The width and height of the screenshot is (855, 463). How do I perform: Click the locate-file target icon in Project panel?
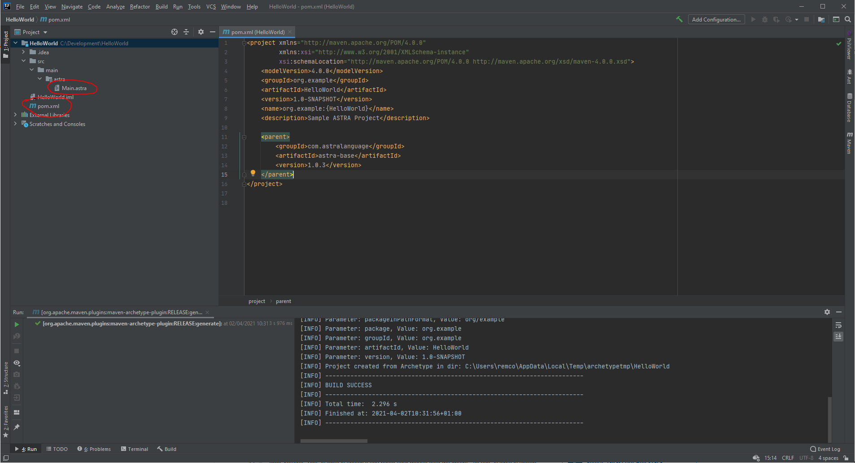(x=174, y=32)
